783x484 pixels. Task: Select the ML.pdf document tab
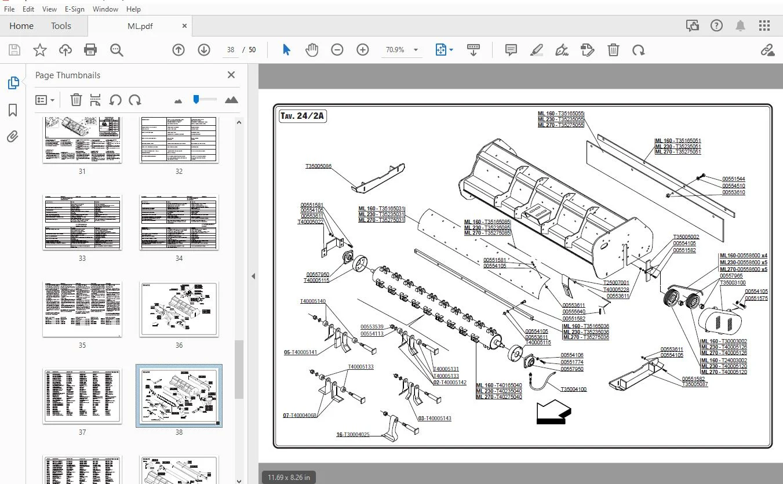coord(140,26)
